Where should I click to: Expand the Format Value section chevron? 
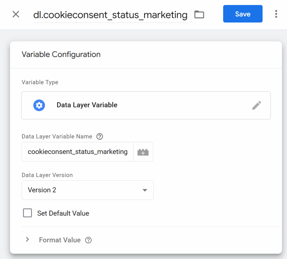click(x=27, y=240)
